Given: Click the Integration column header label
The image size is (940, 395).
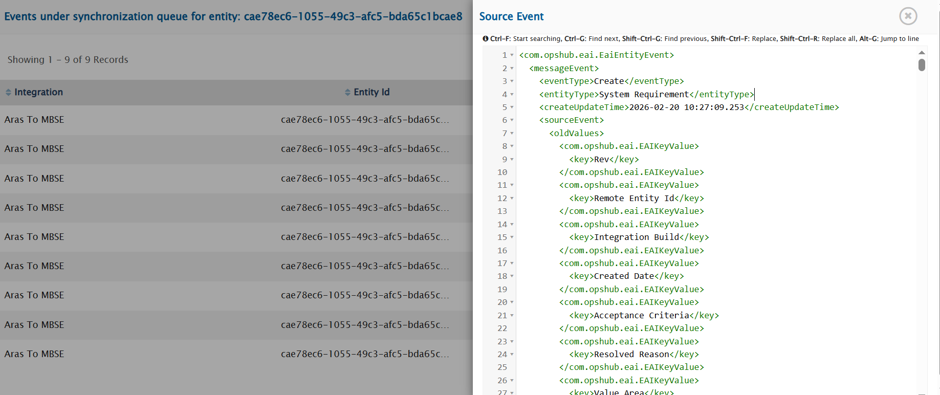Looking at the screenshot, I should [x=38, y=92].
